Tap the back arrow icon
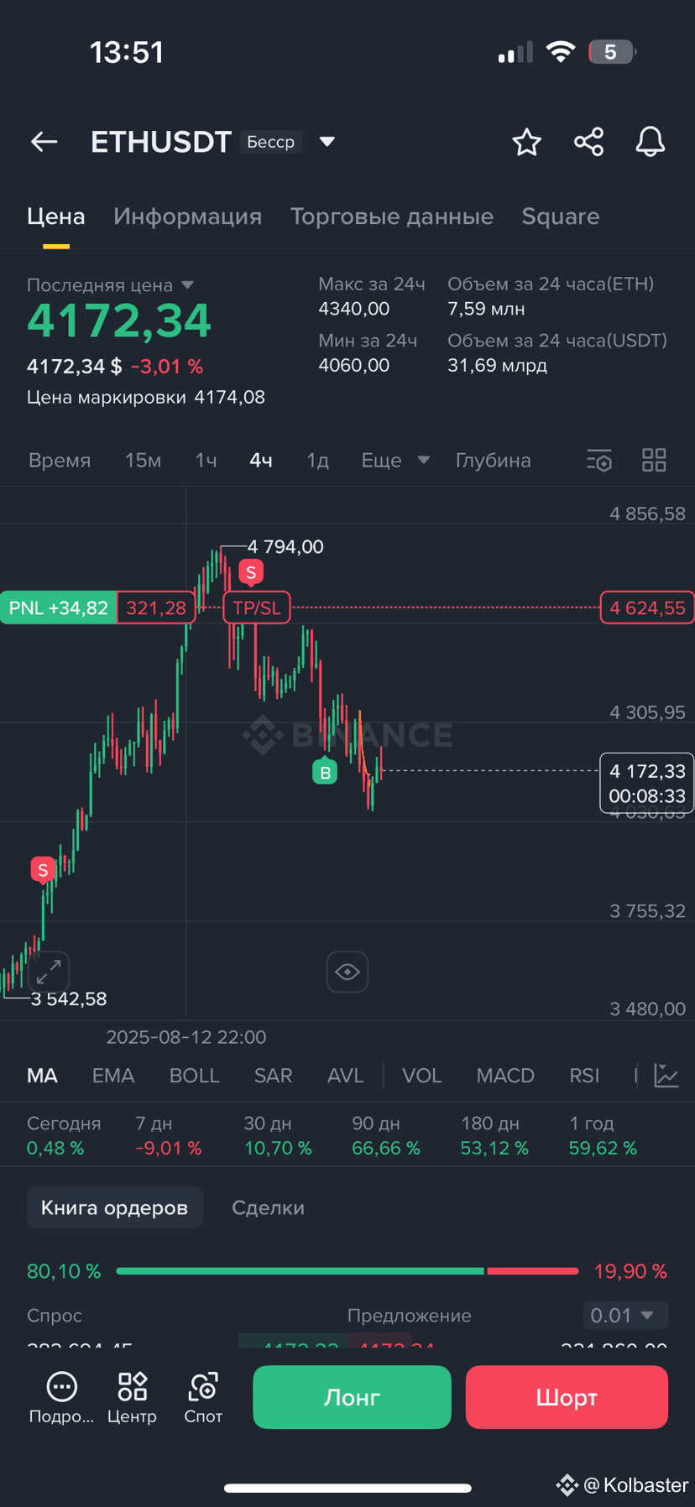The image size is (695, 1507). click(x=44, y=142)
